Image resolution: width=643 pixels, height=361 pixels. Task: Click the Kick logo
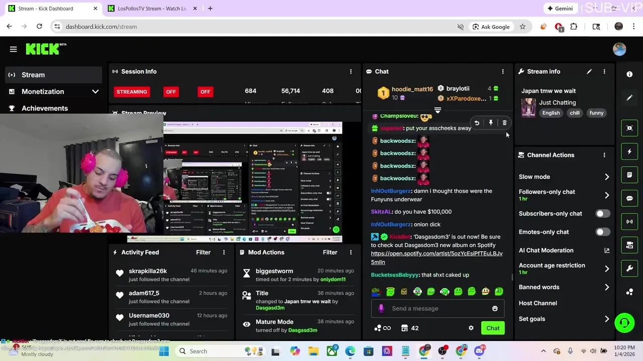(x=46, y=49)
